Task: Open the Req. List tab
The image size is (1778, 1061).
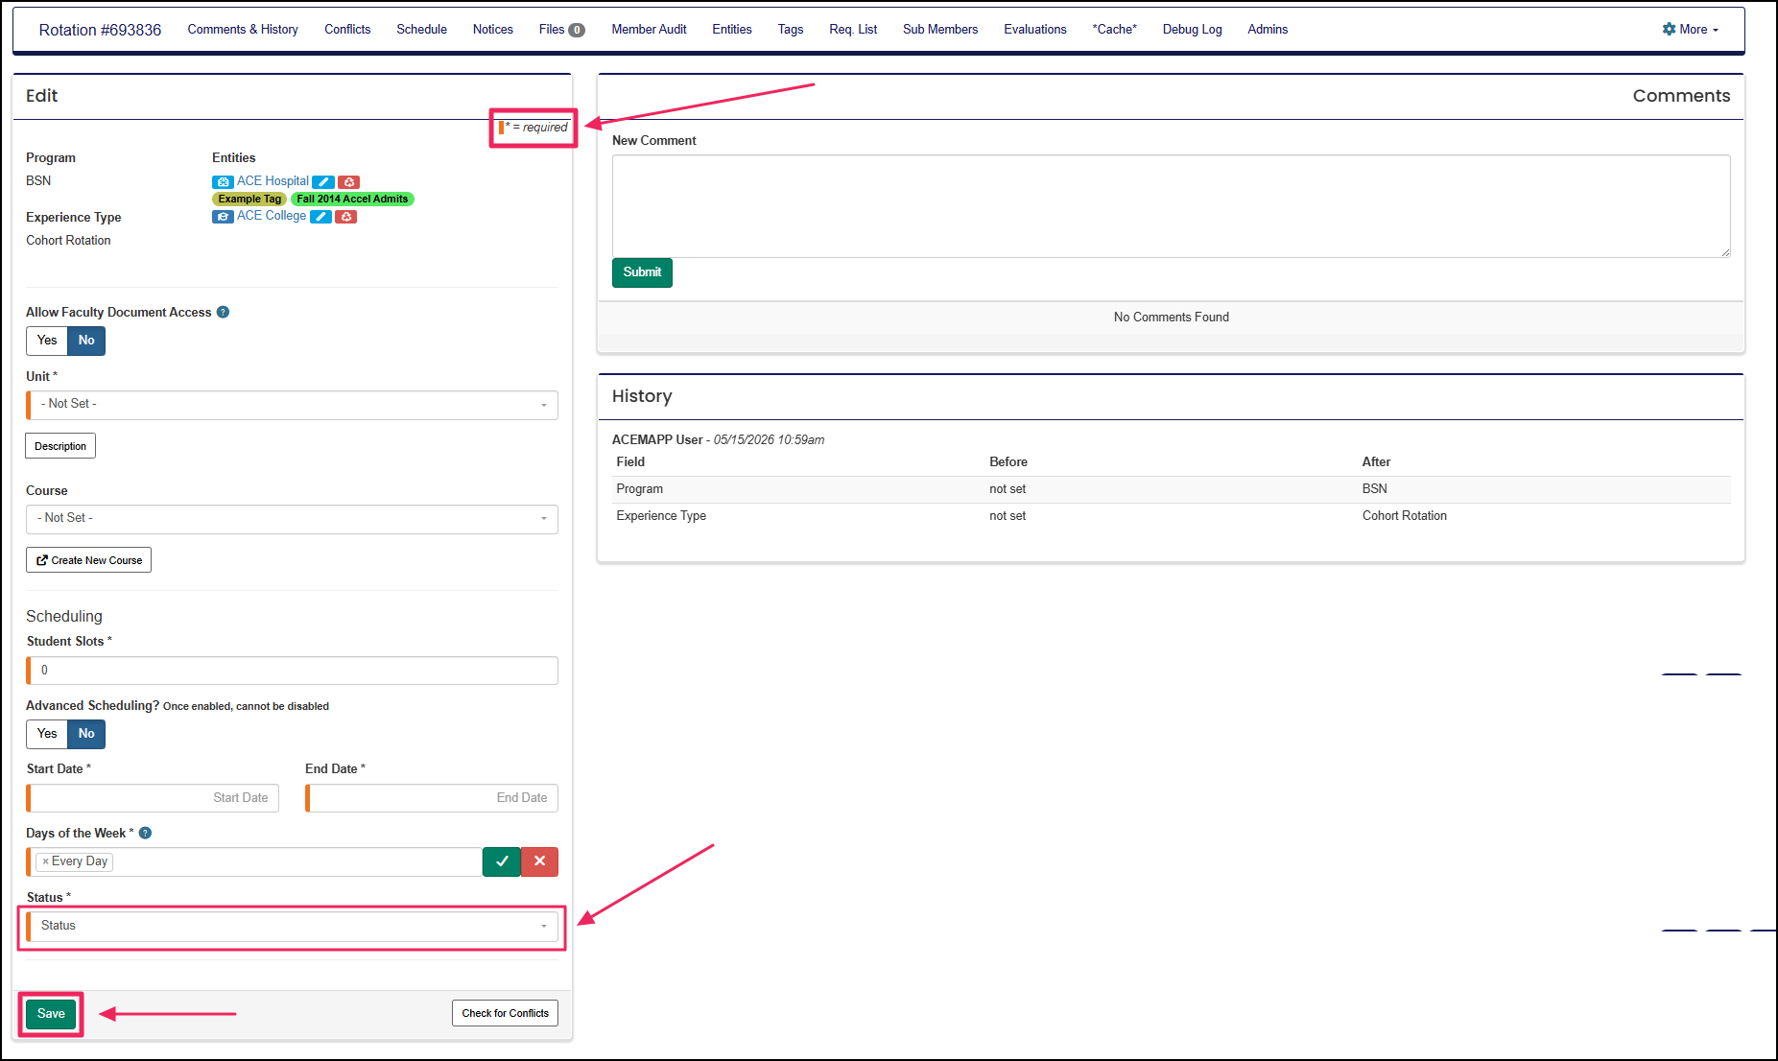Action: tap(853, 30)
